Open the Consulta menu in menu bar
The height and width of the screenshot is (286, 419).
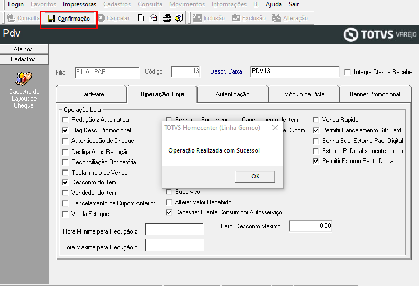pos(150,4)
